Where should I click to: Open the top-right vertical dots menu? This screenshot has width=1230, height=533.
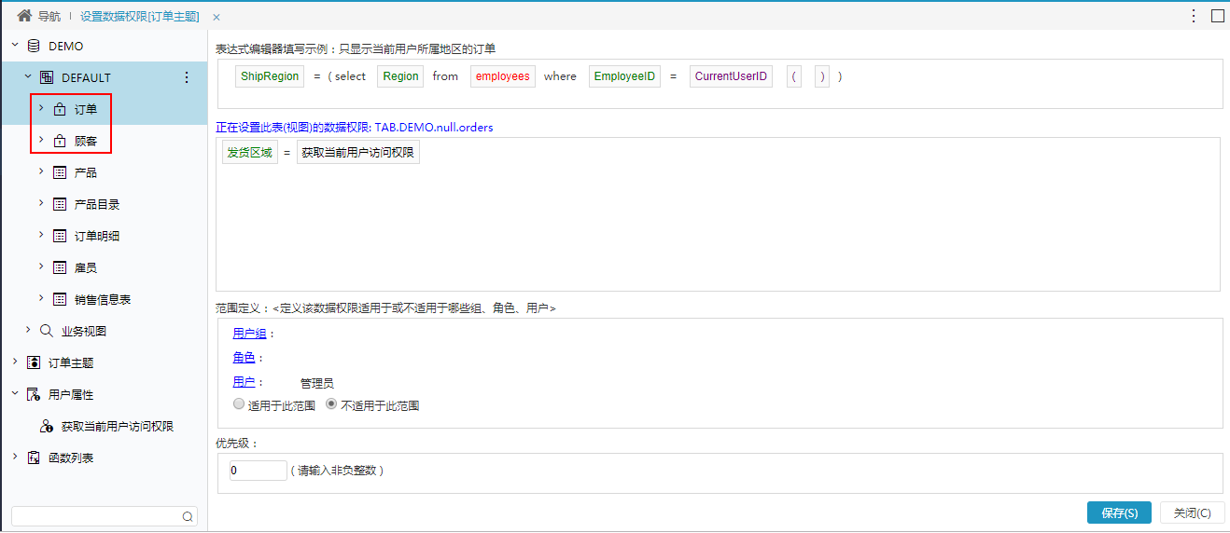pyautogui.click(x=1194, y=16)
